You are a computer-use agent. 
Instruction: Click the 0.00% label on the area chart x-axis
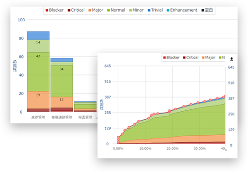click(118, 148)
